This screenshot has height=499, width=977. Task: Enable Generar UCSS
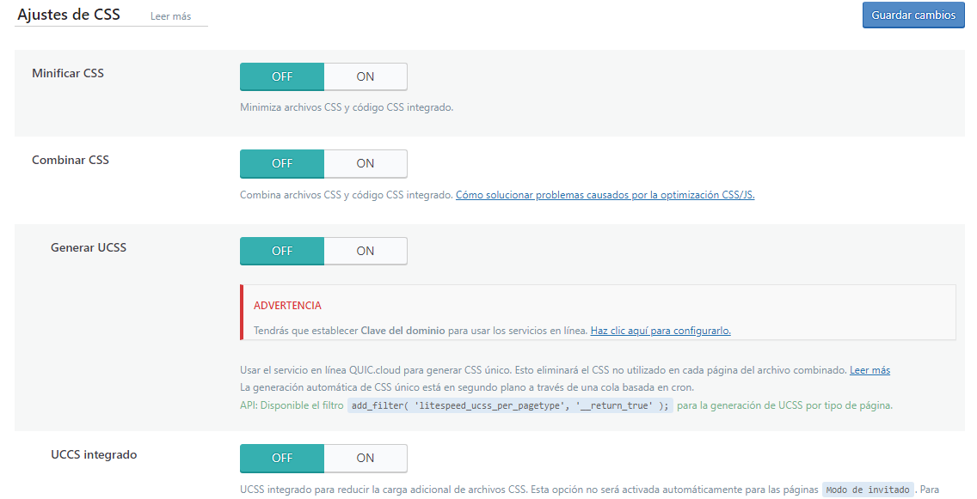365,251
